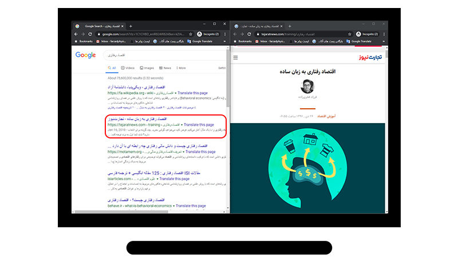Viewport: 458px width, 262px height.
Task: Open Chrome three-dot menu in tejaratnews window
Action: [x=384, y=34]
